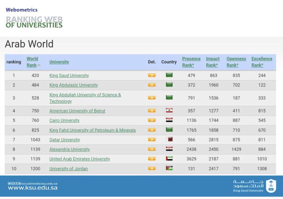Click the Det. column header

tap(152, 62)
